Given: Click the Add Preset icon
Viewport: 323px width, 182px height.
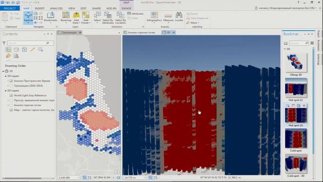Looking at the screenshot, I should [x=85, y=15].
